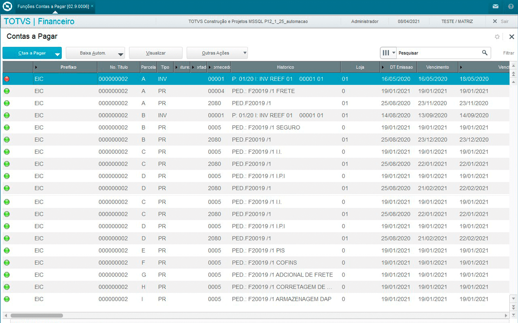Click the search magnifying glass icon
Image resolution: width=518 pixels, height=323 pixels.
tap(484, 53)
